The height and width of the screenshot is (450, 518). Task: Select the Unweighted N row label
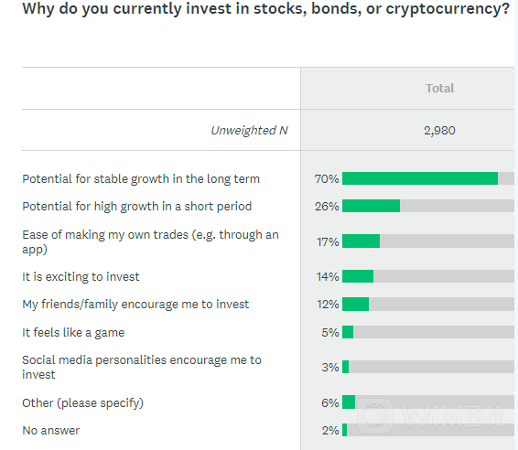(x=250, y=131)
